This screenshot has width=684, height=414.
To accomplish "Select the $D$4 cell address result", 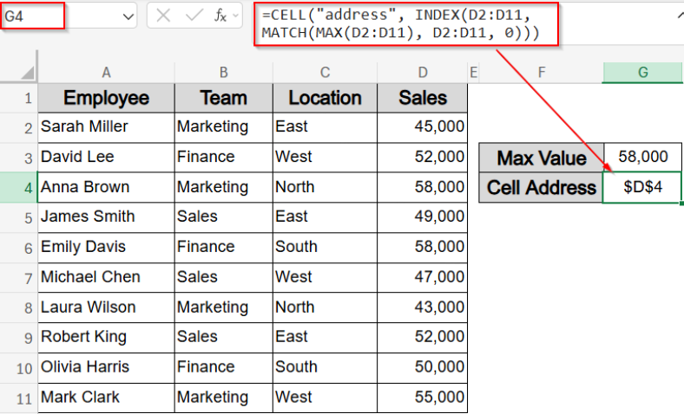I will (642, 187).
